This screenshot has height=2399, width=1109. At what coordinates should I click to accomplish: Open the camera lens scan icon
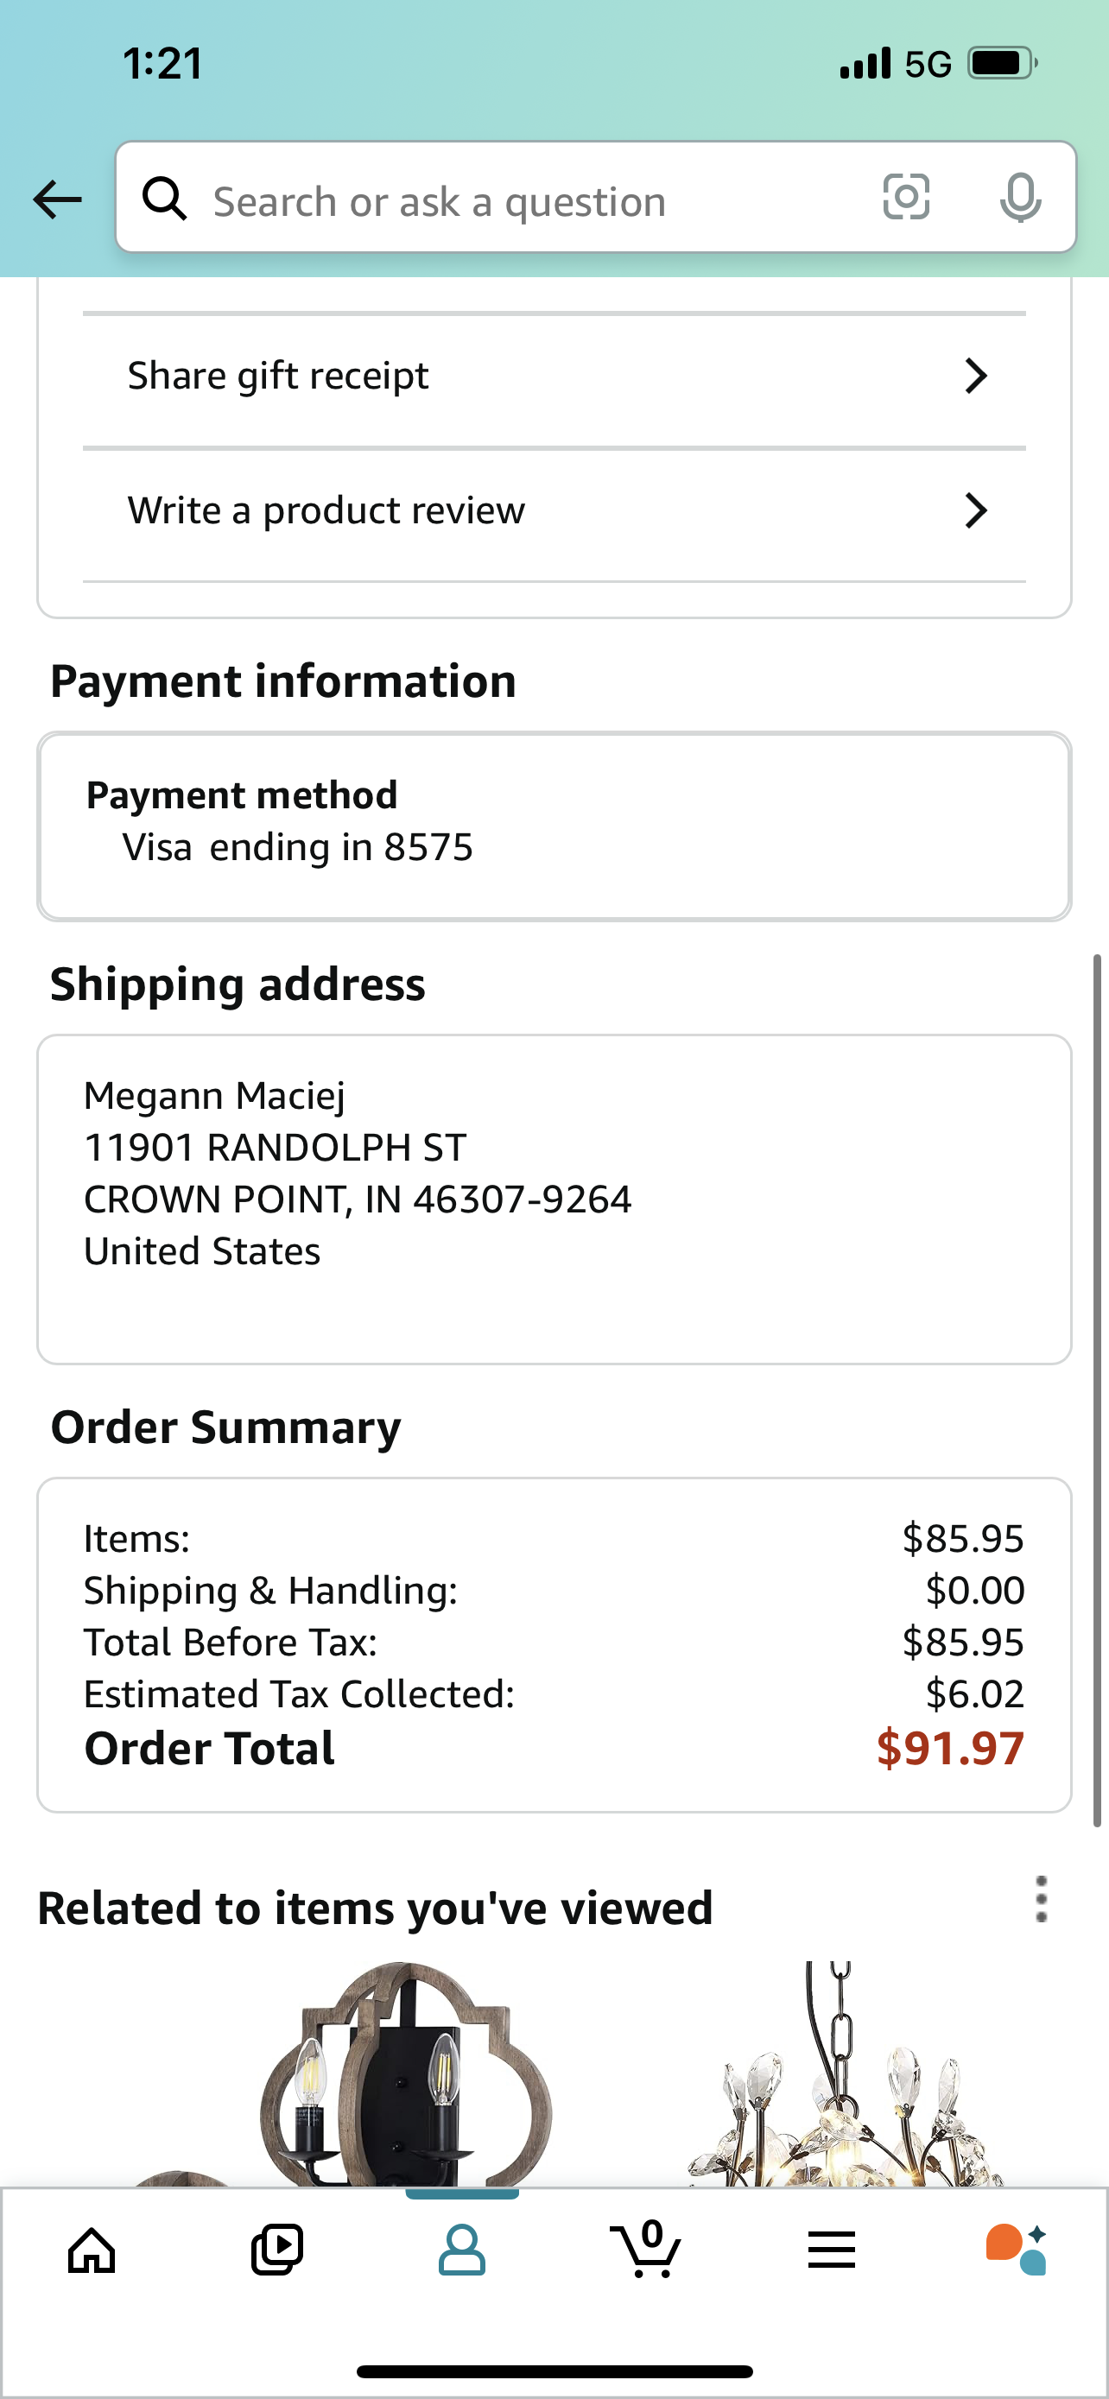click(906, 198)
